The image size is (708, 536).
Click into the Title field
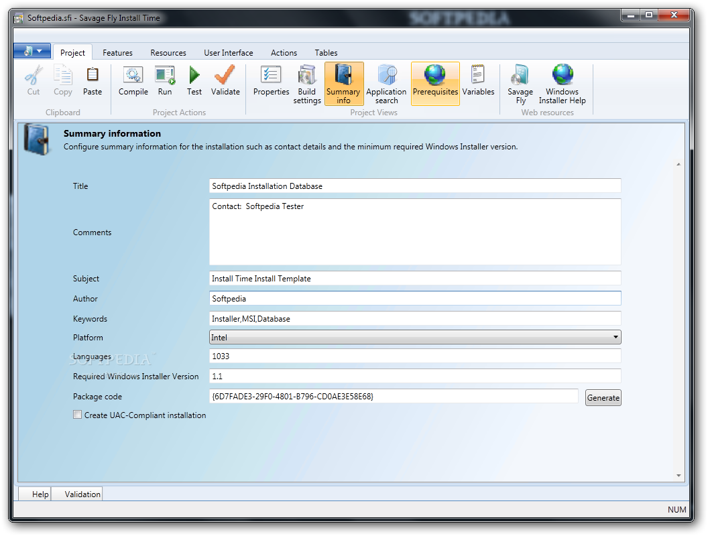[x=415, y=186]
